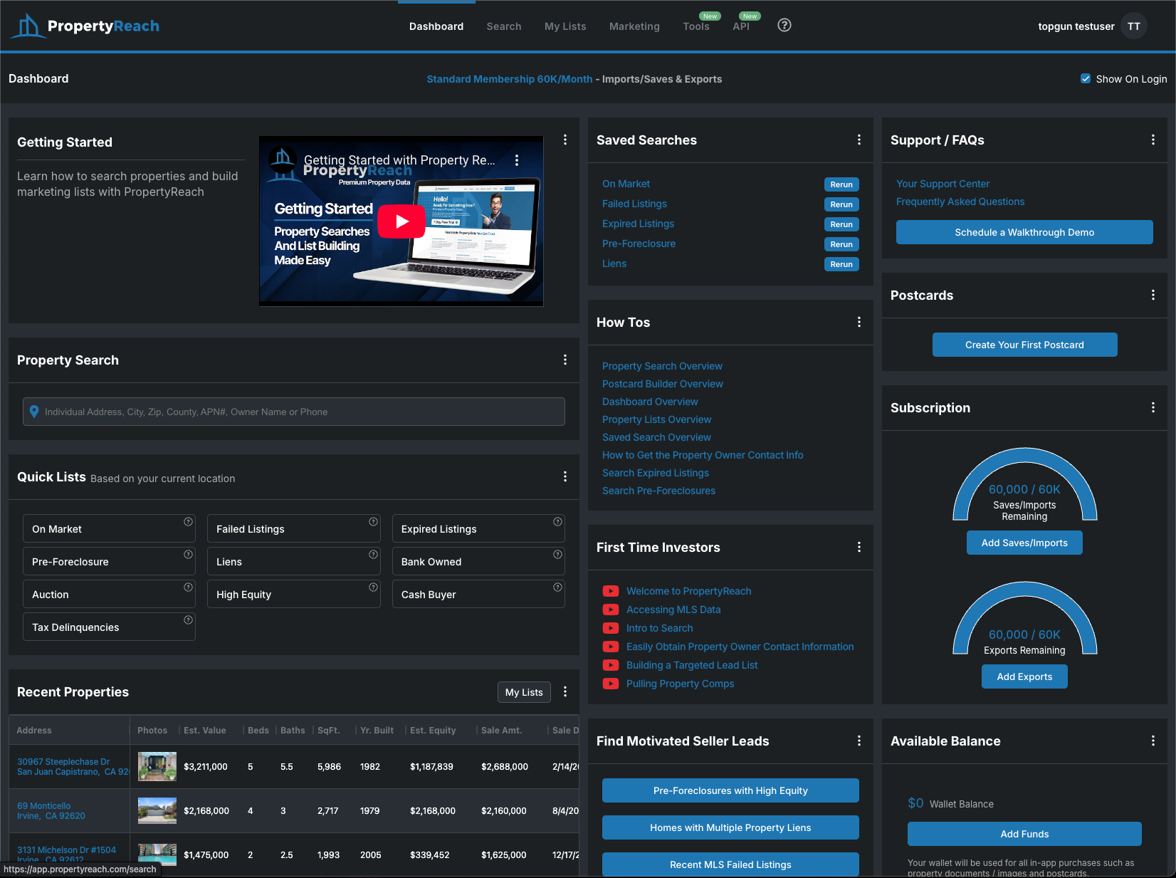Open the Saved Searches panel options menu
The width and height of the screenshot is (1176, 878).
[859, 140]
